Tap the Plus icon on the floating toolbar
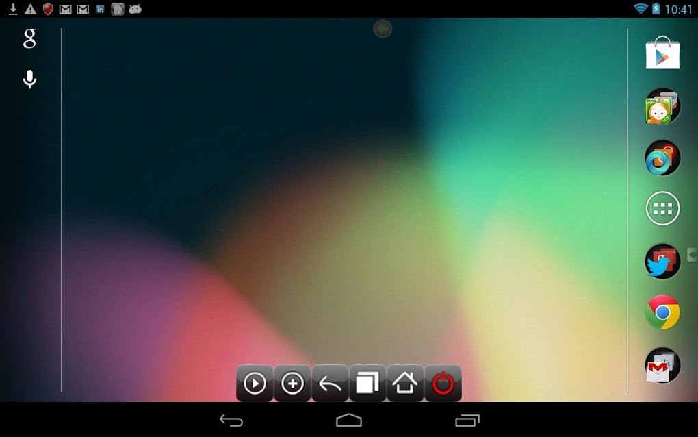698x437 pixels. pos(291,384)
